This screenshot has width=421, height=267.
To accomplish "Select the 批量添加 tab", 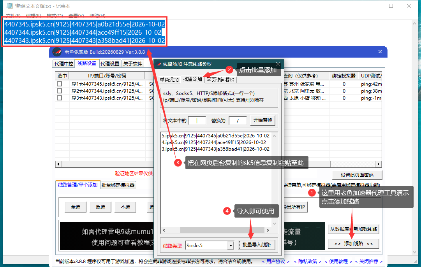I will (192, 79).
